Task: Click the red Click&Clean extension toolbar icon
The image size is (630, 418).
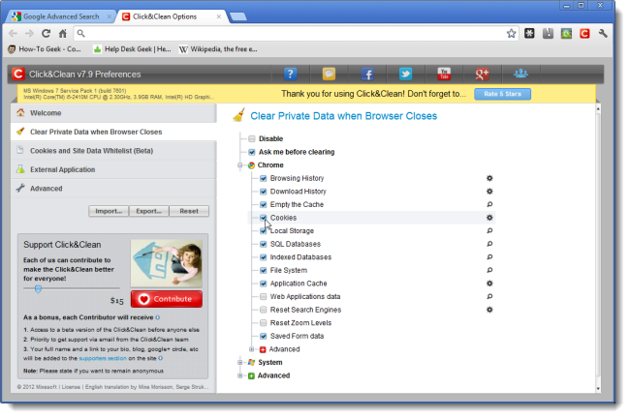Action: coord(584,33)
